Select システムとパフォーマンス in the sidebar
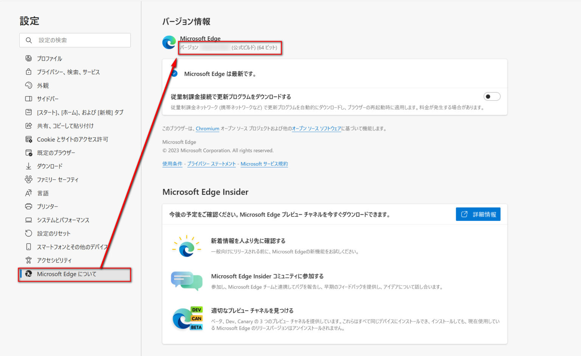Image resolution: width=581 pixels, height=356 pixels. [63, 220]
